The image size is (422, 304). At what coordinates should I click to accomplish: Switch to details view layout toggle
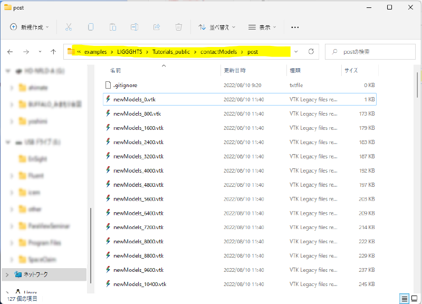pos(404,299)
